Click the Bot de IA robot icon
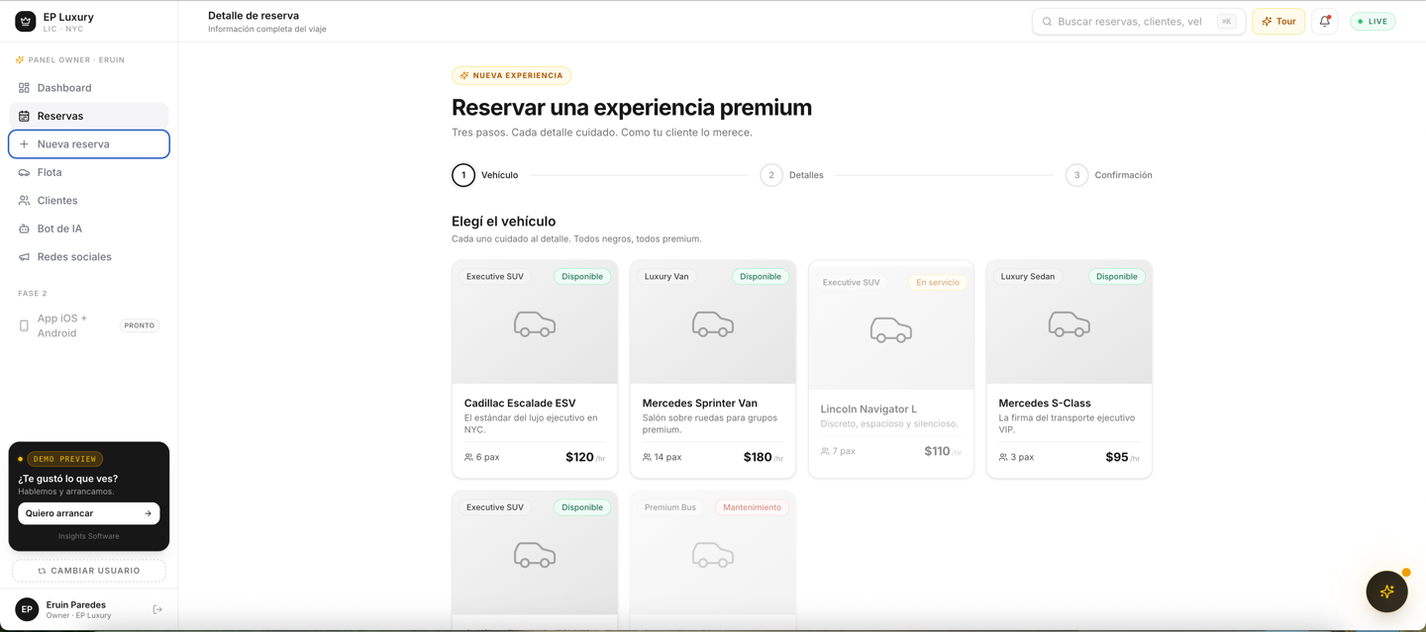Viewport: 1426px width, 632px height. [24, 228]
